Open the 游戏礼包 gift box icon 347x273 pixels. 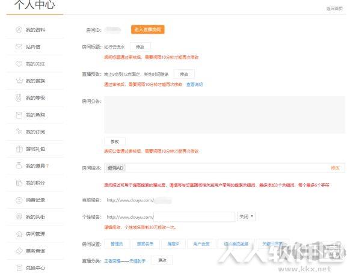click(x=19, y=149)
